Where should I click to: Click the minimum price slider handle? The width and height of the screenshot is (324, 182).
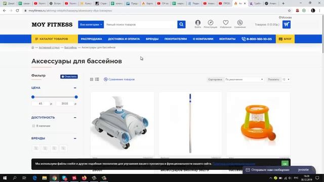tap(33, 97)
